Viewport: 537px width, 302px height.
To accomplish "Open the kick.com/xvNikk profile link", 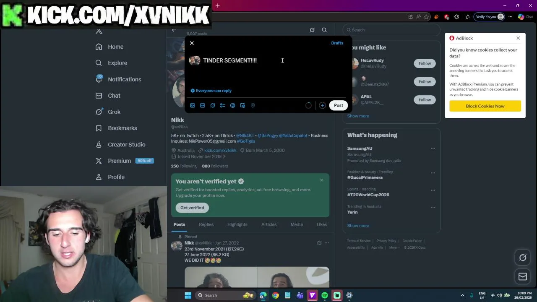I will pyautogui.click(x=220, y=150).
